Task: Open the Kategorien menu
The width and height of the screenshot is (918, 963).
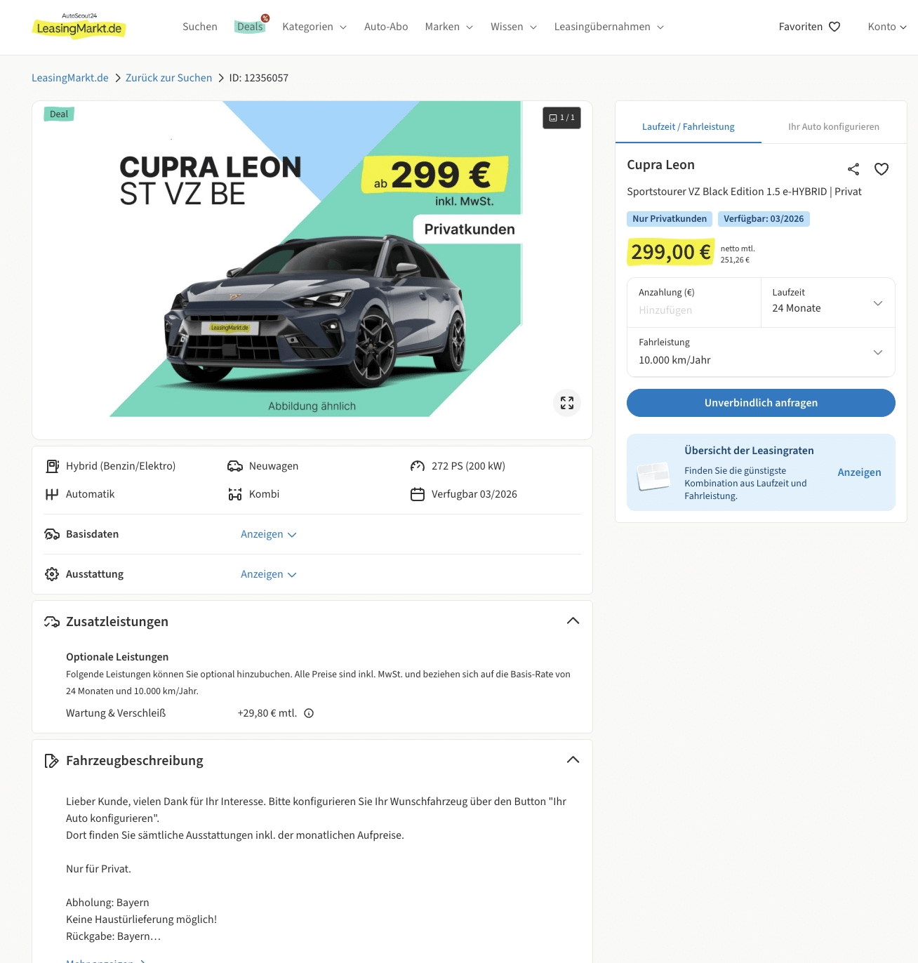Action: (x=314, y=27)
